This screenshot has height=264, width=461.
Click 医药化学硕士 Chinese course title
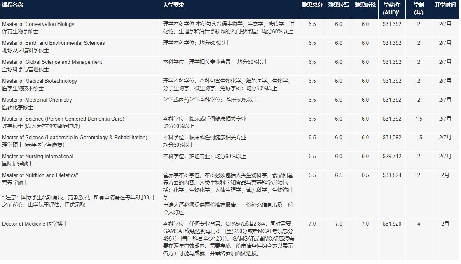pos(18,107)
